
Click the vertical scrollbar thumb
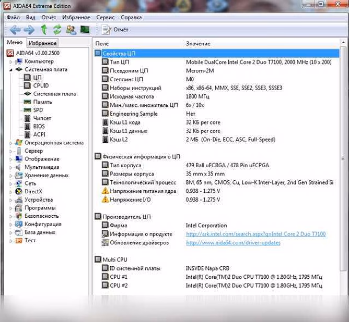pyautogui.click(x=343, y=158)
